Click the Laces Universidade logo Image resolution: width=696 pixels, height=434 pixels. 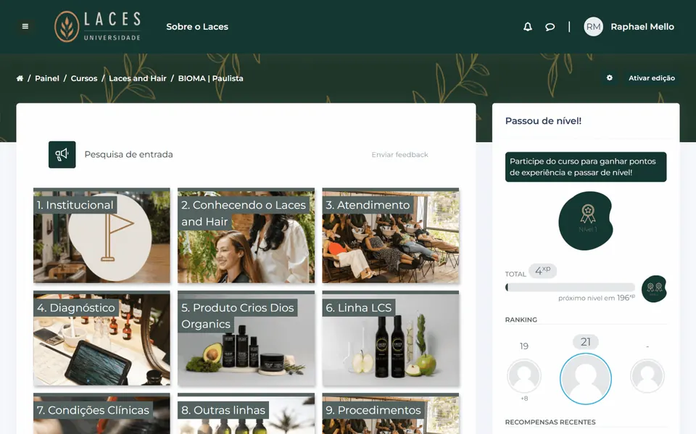click(x=98, y=27)
